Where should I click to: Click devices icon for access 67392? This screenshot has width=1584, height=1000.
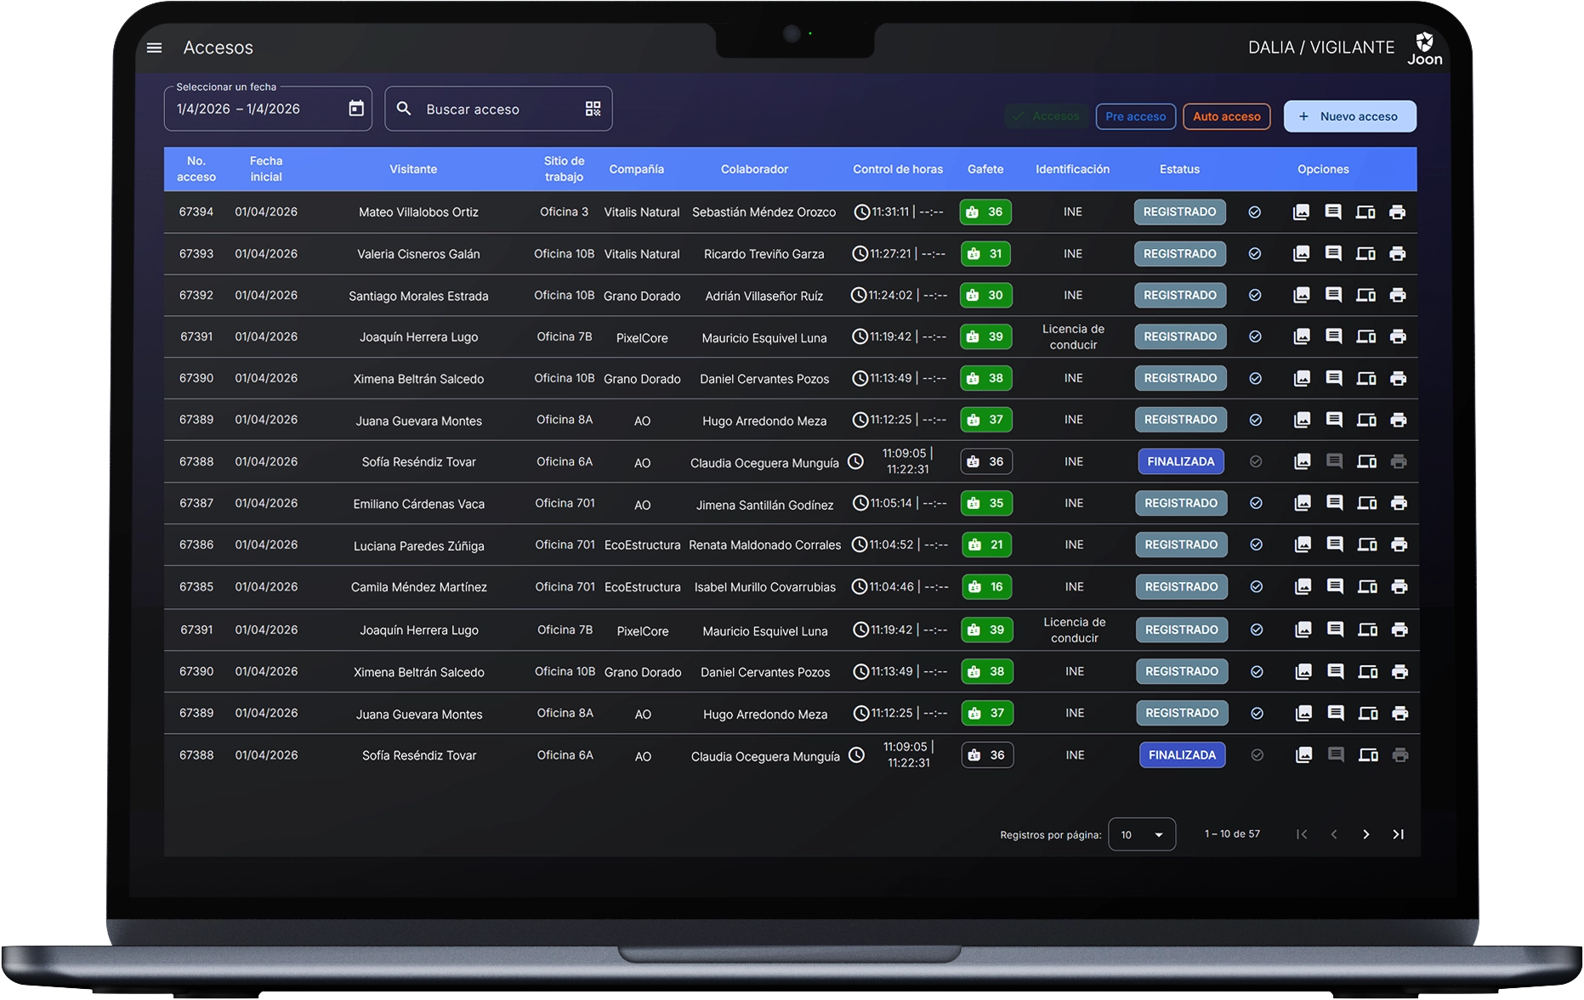(1365, 296)
